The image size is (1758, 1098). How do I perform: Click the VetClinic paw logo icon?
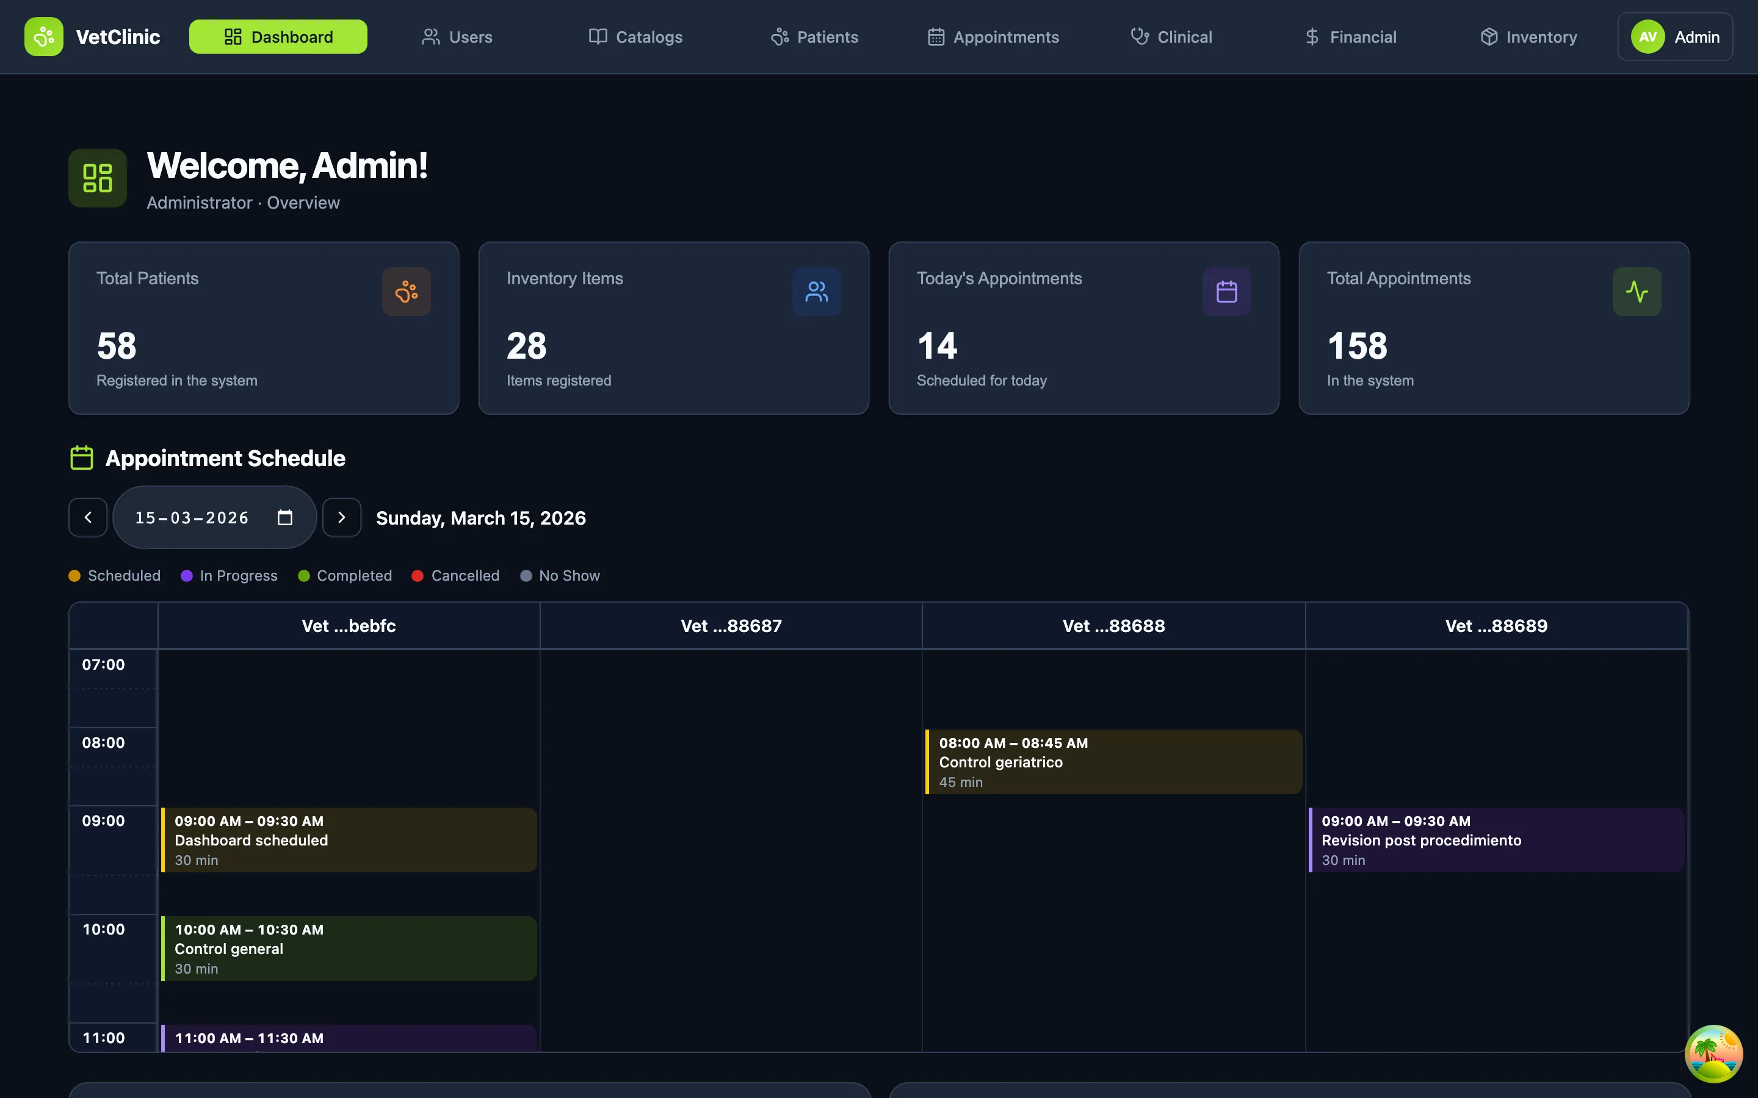point(43,37)
